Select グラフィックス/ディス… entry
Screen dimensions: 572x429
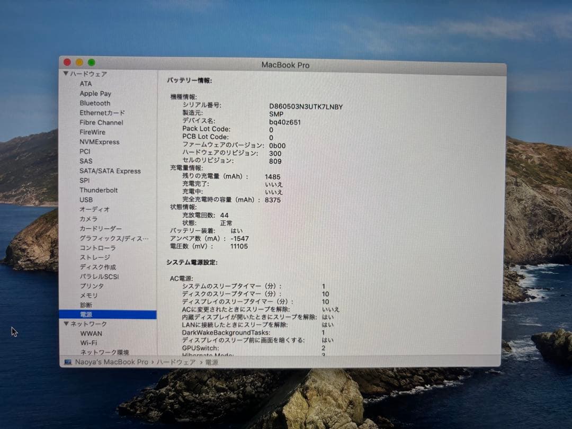pyautogui.click(x=114, y=238)
